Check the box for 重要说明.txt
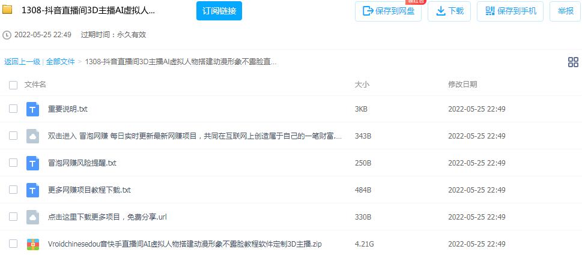Screen dimensions: 582x255 click(13, 109)
